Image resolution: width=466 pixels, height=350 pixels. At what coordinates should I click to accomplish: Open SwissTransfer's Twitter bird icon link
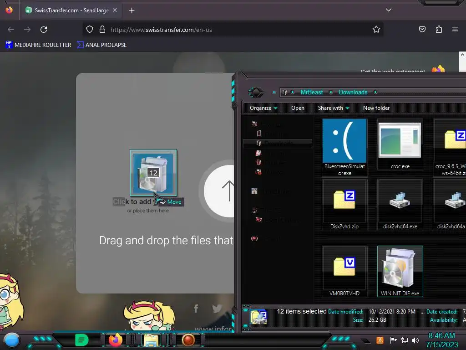(x=217, y=309)
